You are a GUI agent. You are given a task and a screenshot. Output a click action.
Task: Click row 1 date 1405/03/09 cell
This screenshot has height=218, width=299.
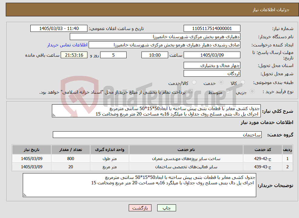32,159
